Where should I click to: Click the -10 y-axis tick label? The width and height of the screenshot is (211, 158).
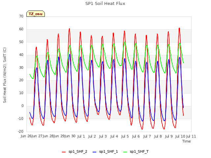tap(20, 118)
